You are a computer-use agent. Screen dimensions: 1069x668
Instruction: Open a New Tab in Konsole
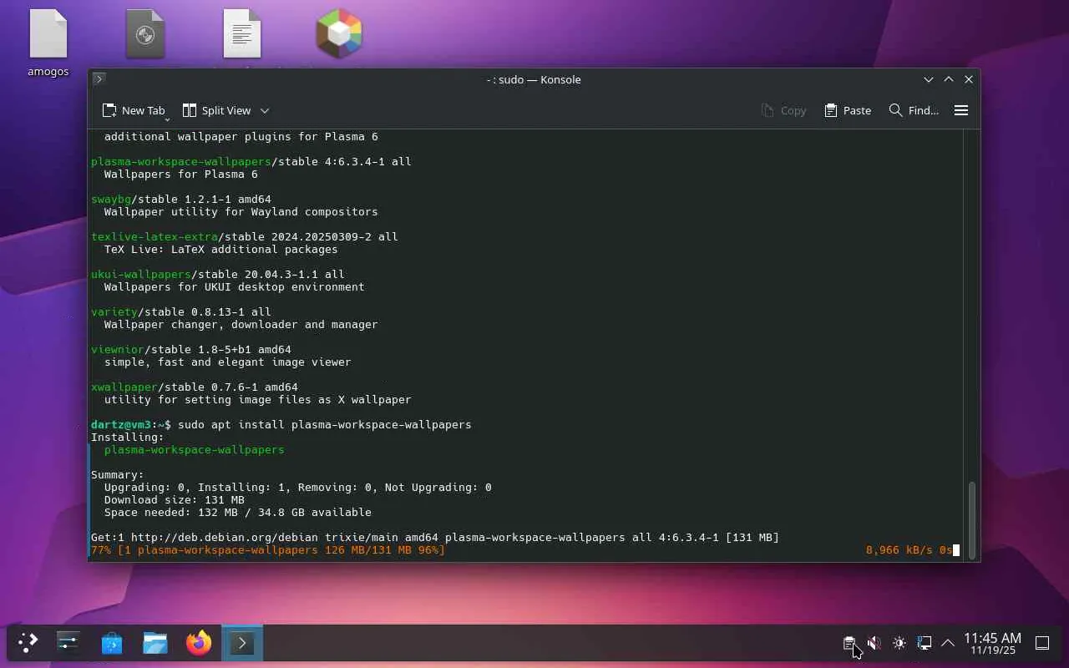pyautogui.click(x=133, y=110)
